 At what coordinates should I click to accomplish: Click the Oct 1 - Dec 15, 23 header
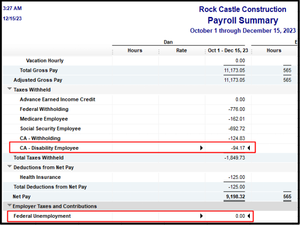(228, 51)
